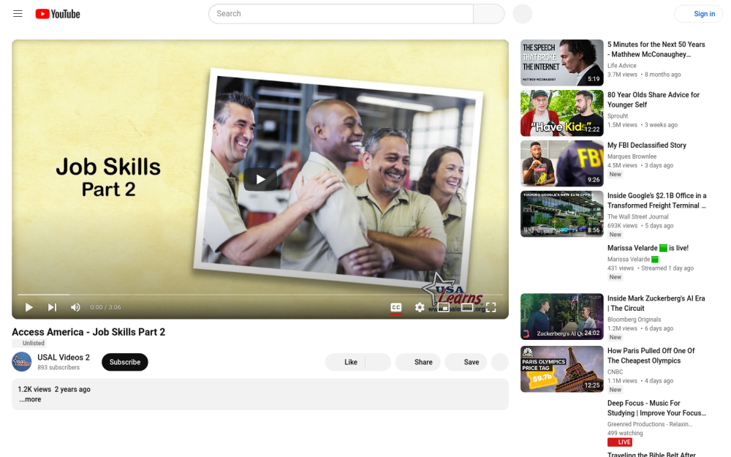731x457 pixels.
Task: Open the hamburger guide menu
Action: tap(18, 13)
